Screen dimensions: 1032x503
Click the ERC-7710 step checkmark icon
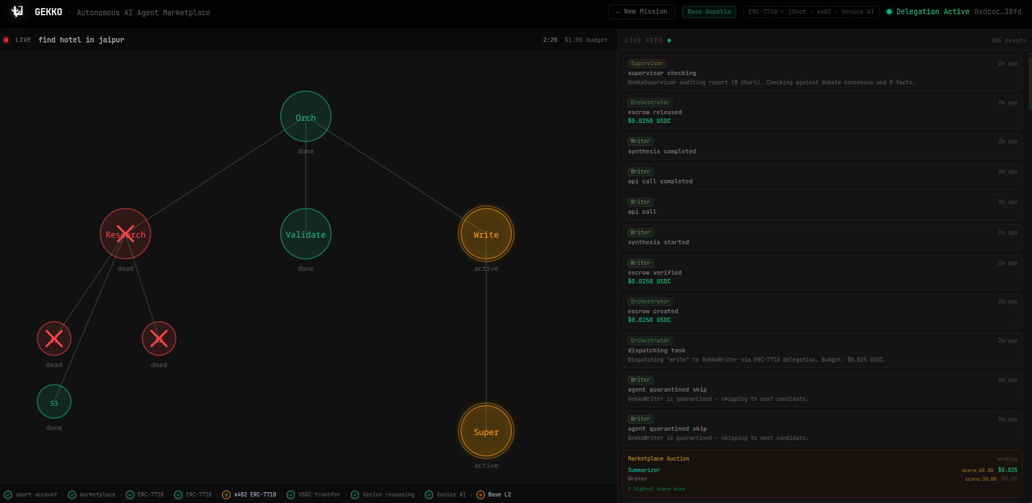pyautogui.click(x=130, y=494)
